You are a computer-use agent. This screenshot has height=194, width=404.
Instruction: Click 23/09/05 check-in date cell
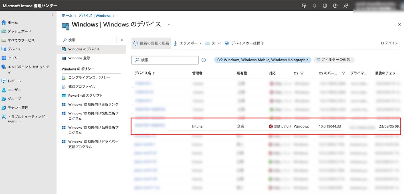click(x=390, y=126)
